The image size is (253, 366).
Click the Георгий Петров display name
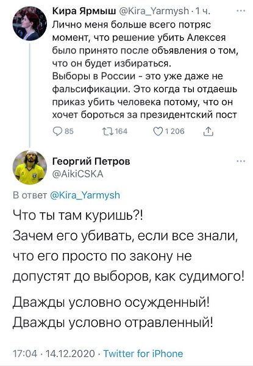(x=91, y=161)
